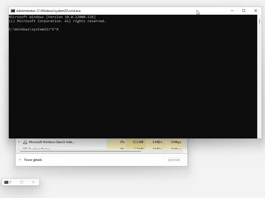Click the cmd.exe vertical scrollbar thumb
This screenshot has width=265, height=198.
(x=259, y=21)
